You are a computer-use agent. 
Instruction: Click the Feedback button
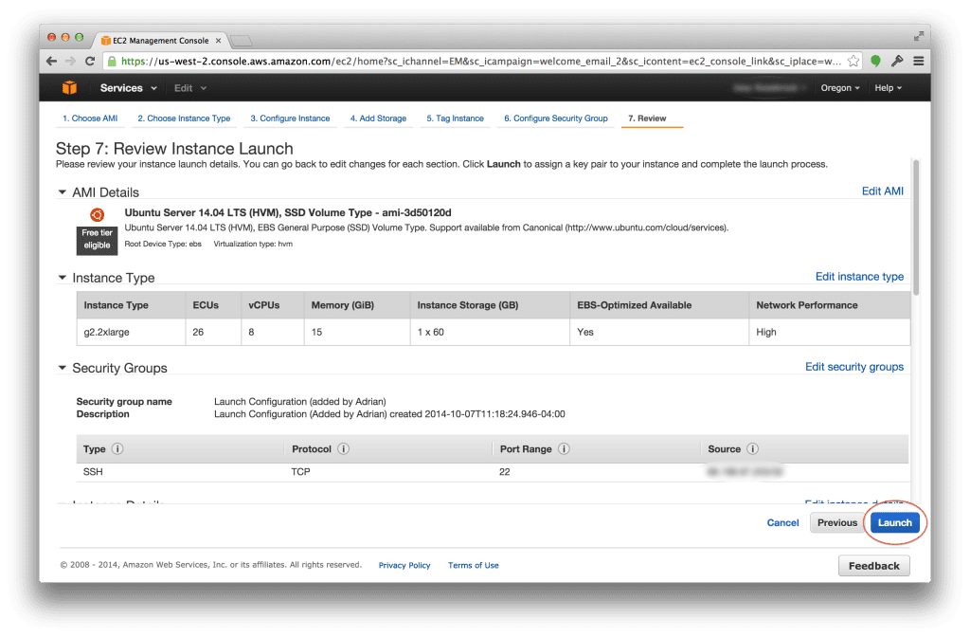pyautogui.click(x=873, y=565)
